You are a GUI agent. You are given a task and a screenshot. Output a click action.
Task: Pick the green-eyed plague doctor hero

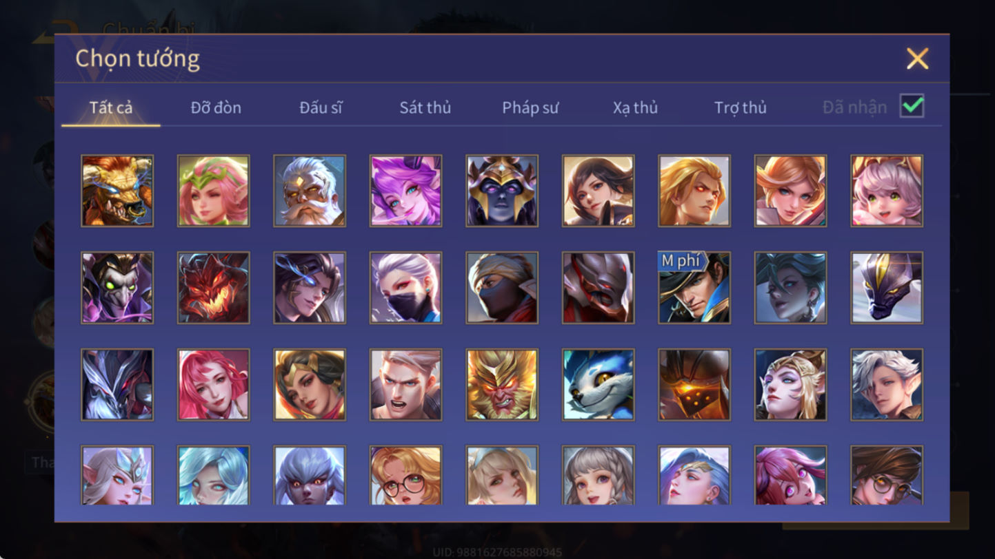pos(117,288)
